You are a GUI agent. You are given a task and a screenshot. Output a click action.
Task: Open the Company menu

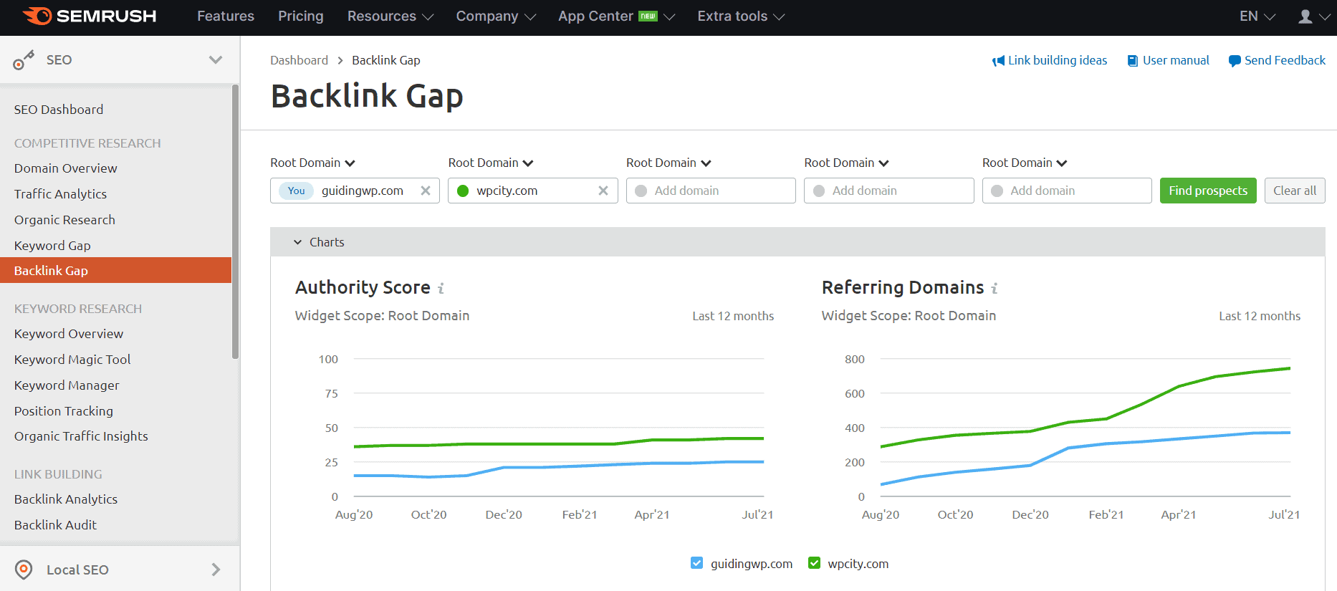(496, 16)
